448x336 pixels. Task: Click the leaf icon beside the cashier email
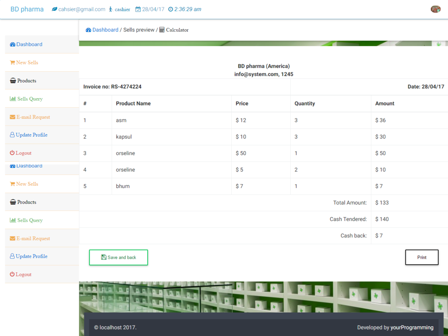54,9
